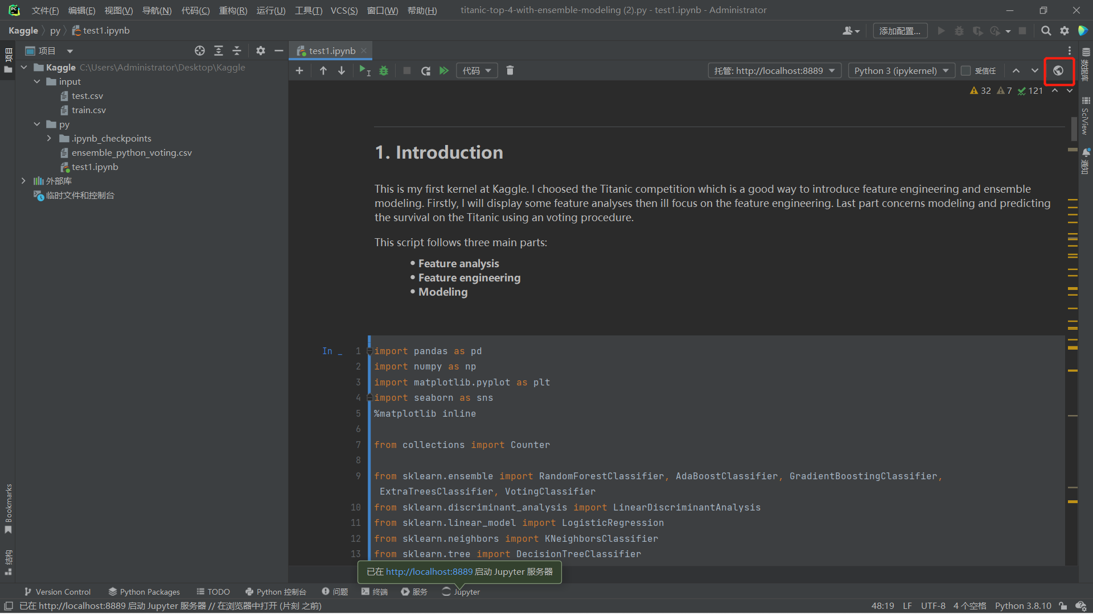This screenshot has width=1093, height=614.
Task: Close the test1.ipynb editor tab
Action: coord(364,51)
